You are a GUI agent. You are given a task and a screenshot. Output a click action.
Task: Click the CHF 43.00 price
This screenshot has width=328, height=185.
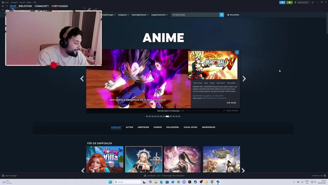click(x=231, y=103)
